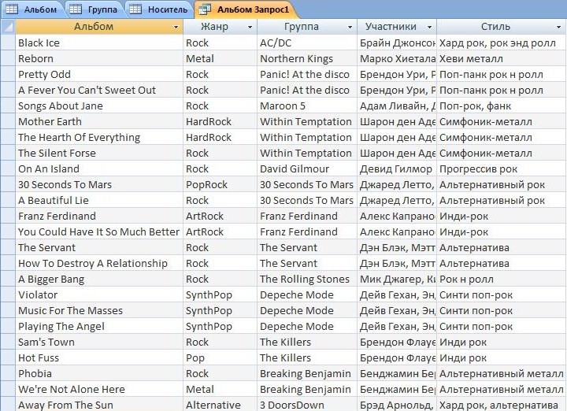Image resolution: width=567 pixels, height=411 pixels.
Task: Select the Альбом column header
Action: pyautogui.click(x=99, y=27)
